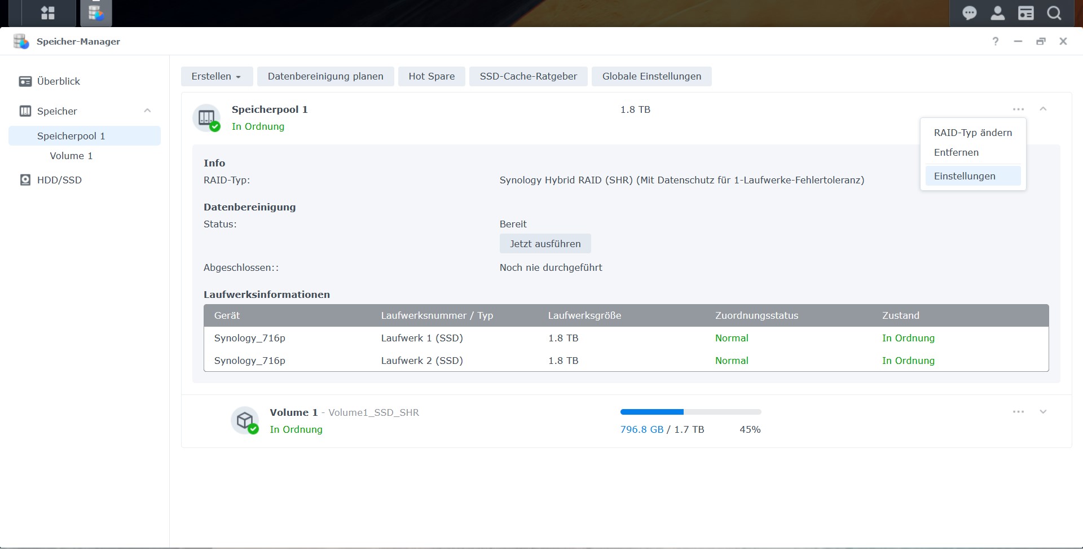Click the 'Gerät' column header
This screenshot has width=1083, height=549.
tap(227, 316)
